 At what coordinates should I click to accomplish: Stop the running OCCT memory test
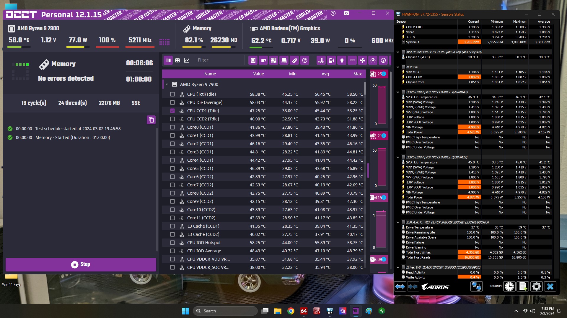click(x=81, y=264)
